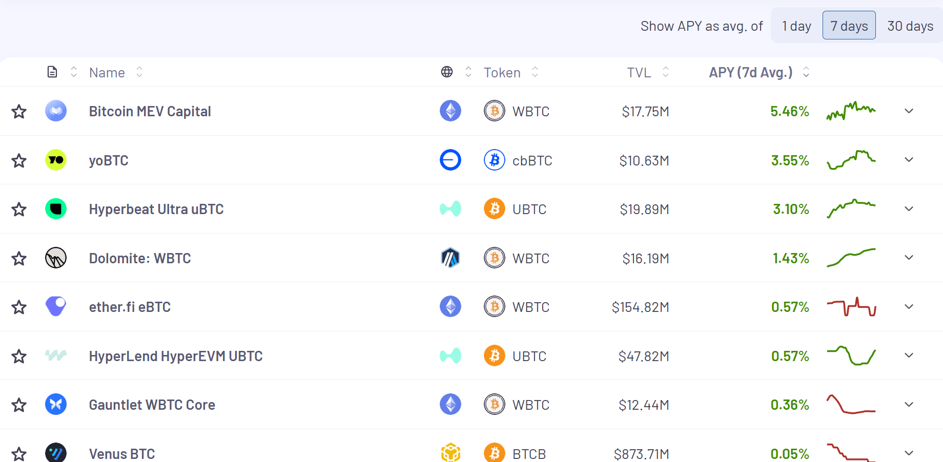943x462 pixels.
Task: Click HyperEVM chain icon for Hyperbeat Ultra uBTC
Action: (x=450, y=208)
